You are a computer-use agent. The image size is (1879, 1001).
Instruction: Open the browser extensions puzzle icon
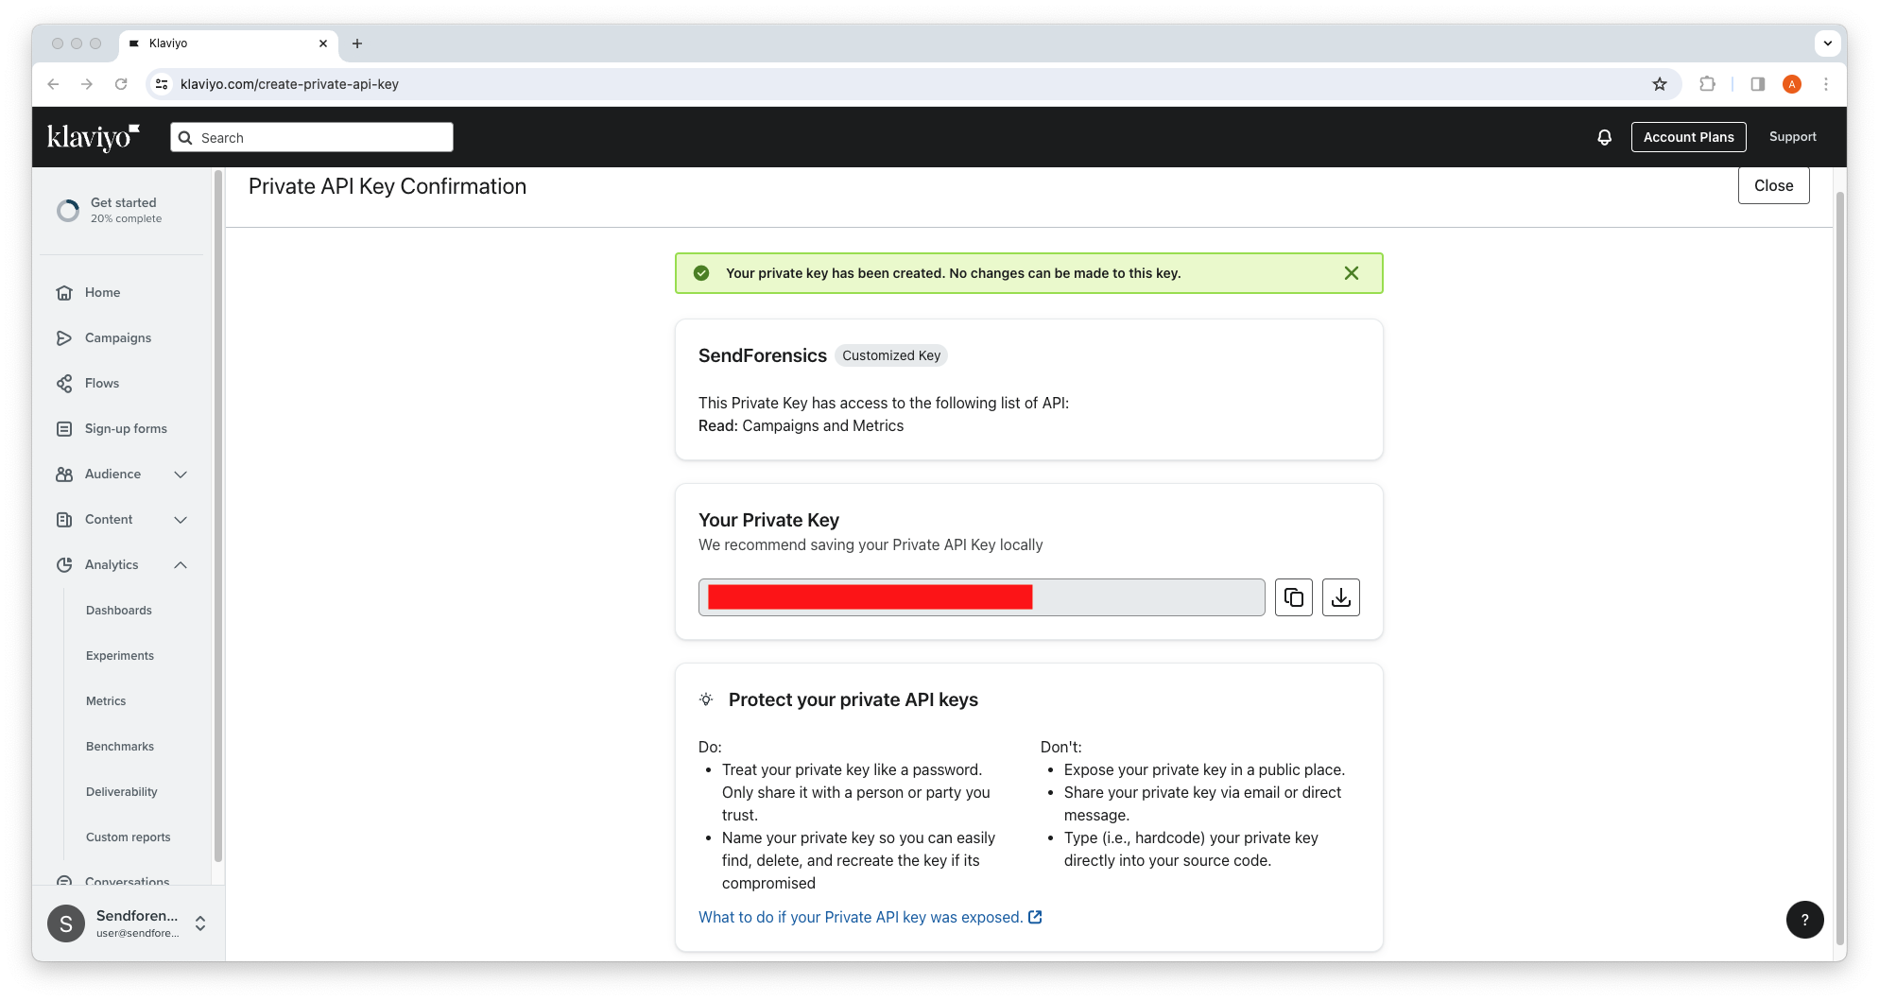pos(1707,84)
